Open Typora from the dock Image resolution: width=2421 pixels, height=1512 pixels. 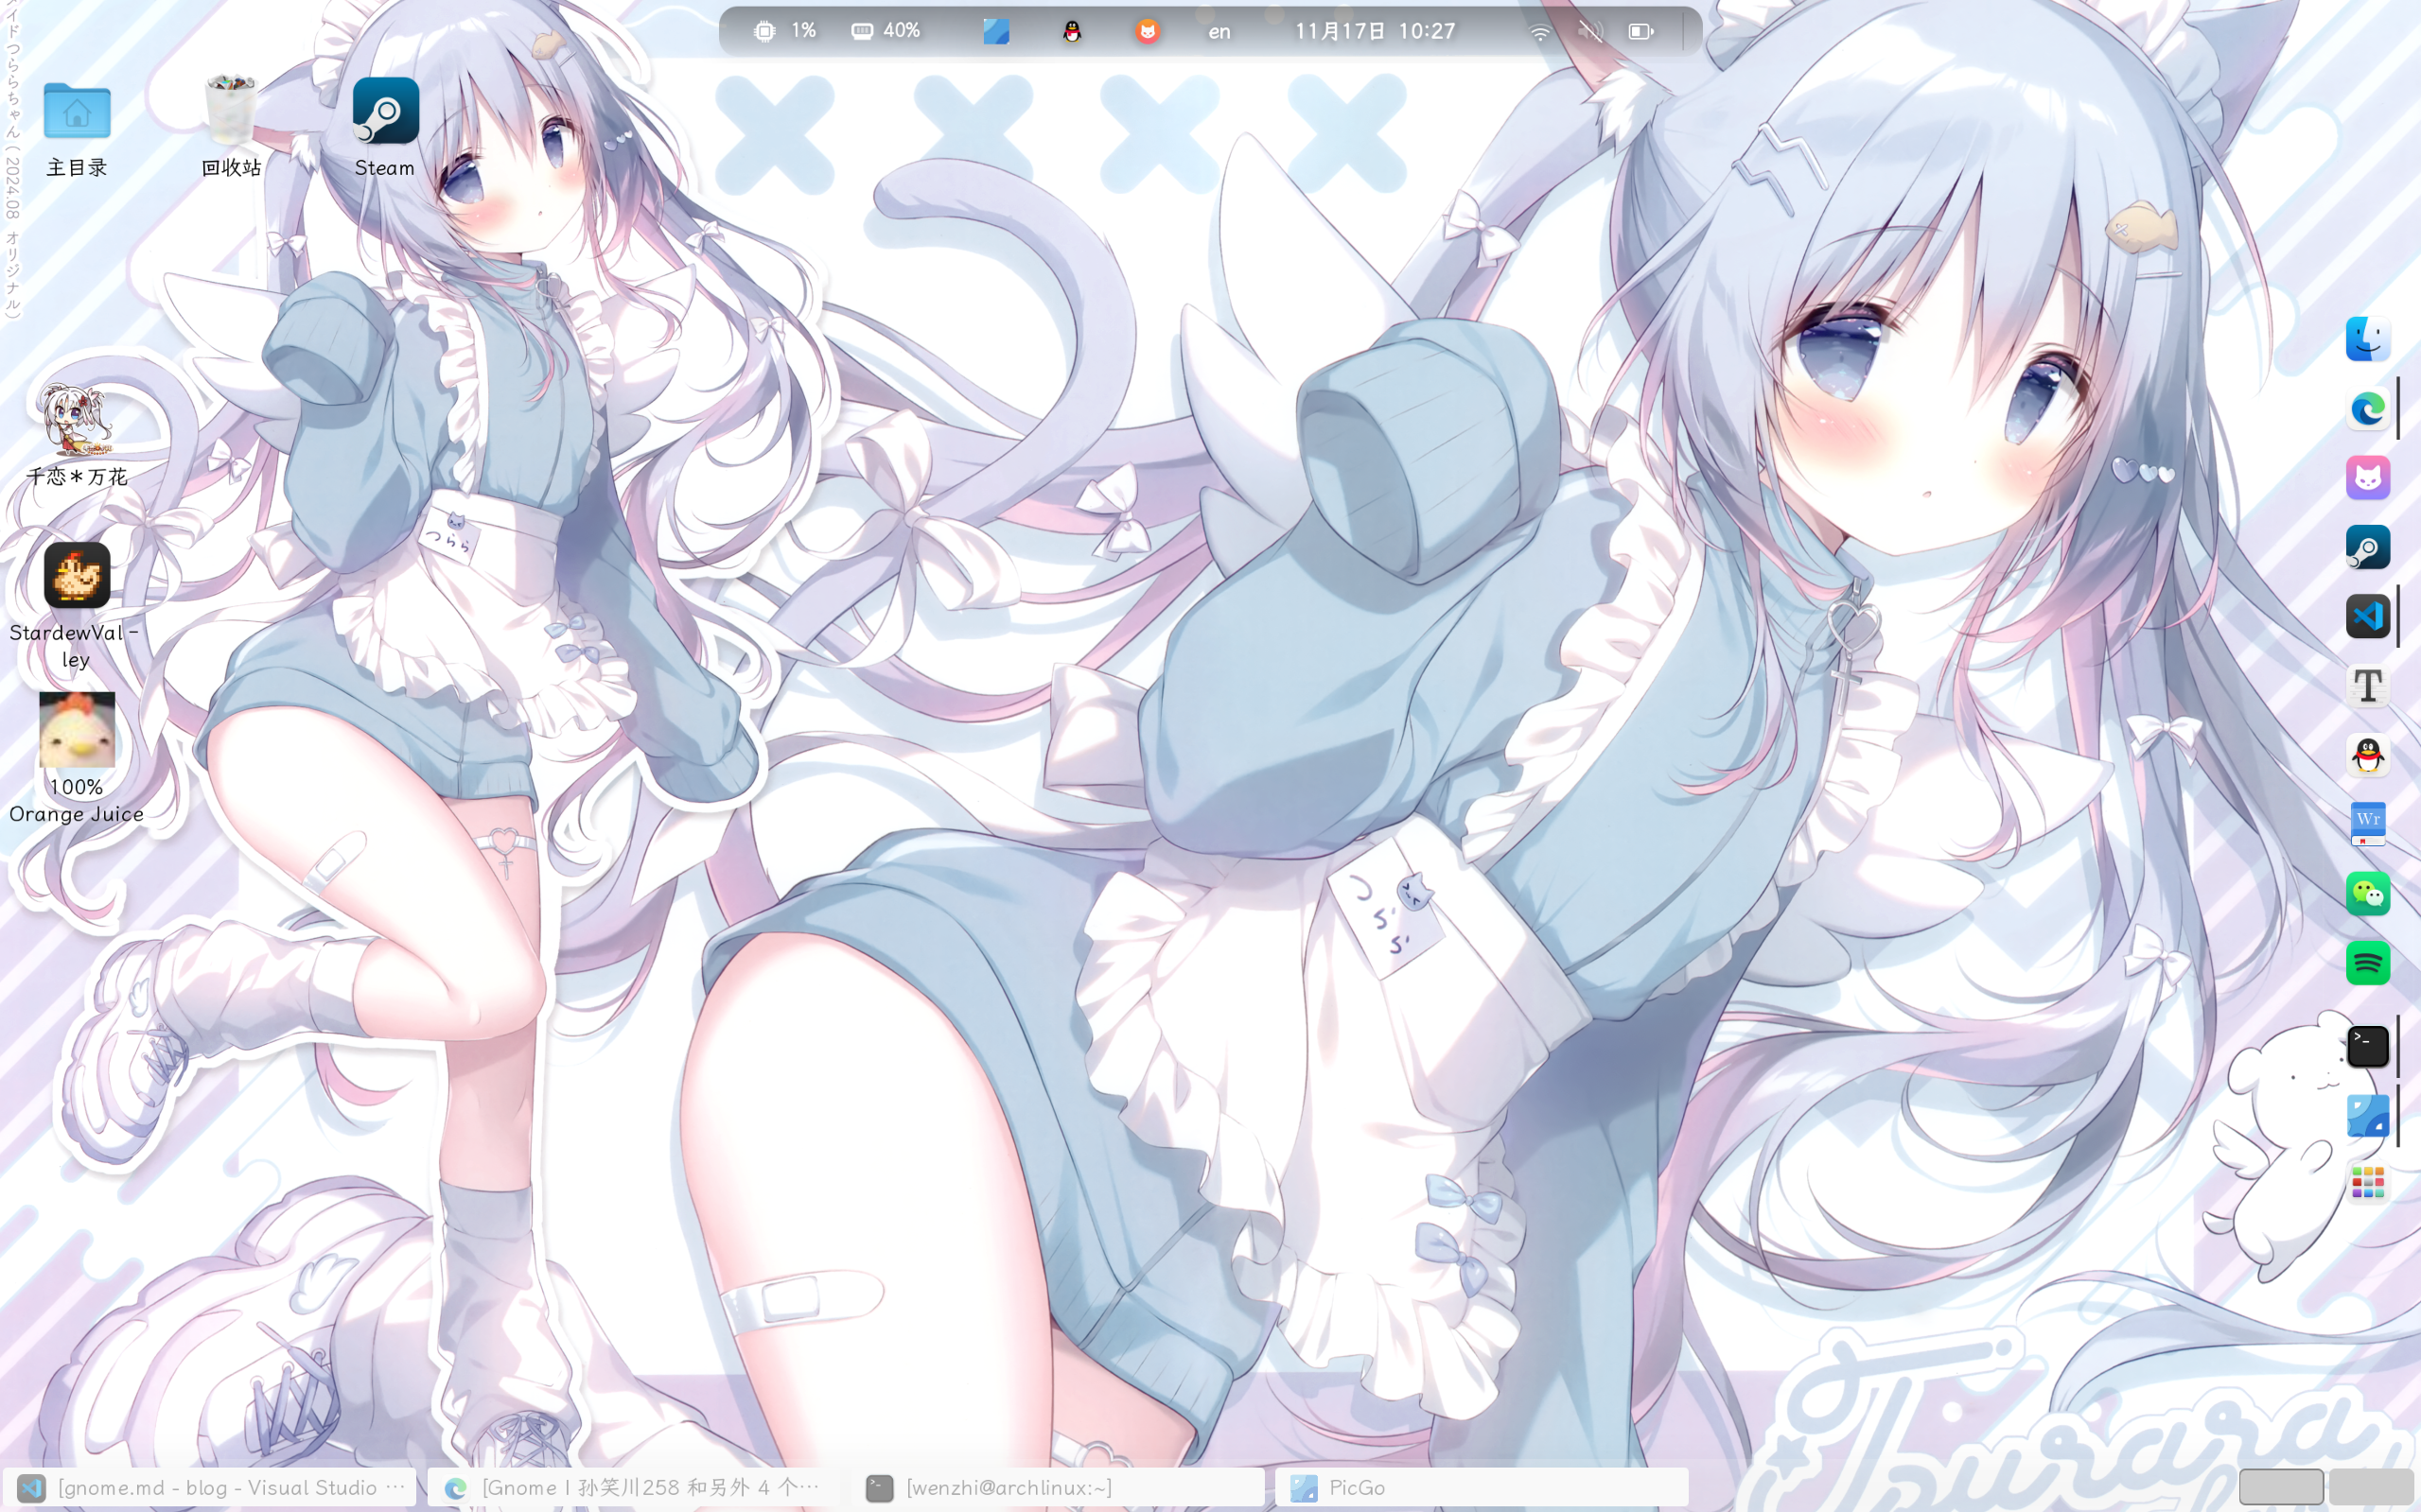coord(2367,686)
